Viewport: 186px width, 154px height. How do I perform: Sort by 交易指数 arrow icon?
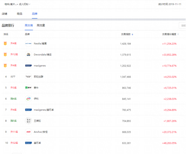[132, 34]
